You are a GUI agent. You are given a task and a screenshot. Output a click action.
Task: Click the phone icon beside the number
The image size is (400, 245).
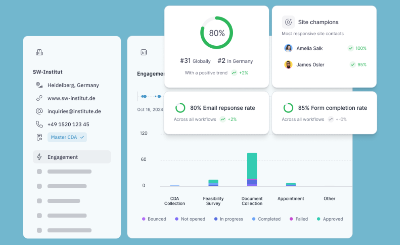[x=39, y=124]
